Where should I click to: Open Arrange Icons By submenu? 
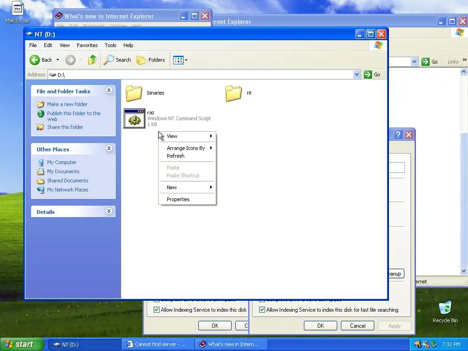point(187,148)
